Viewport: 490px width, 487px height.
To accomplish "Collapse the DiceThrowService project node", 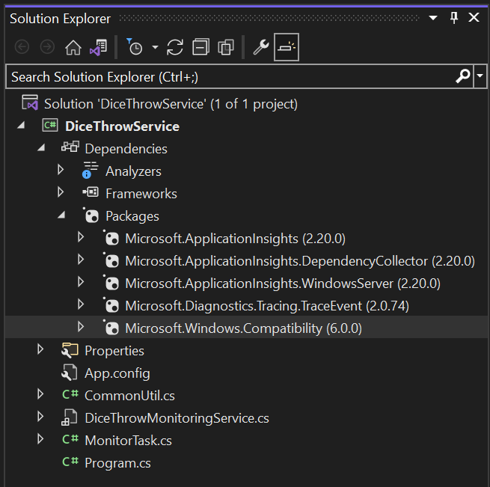I will 21,126.
